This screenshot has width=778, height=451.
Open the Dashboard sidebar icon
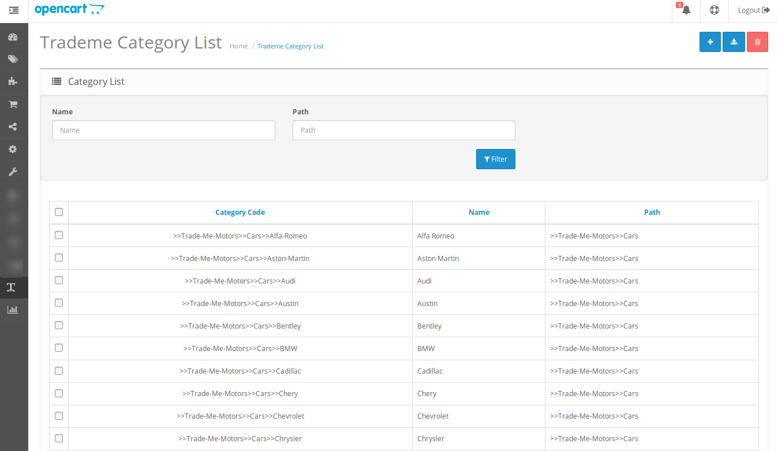pyautogui.click(x=13, y=37)
